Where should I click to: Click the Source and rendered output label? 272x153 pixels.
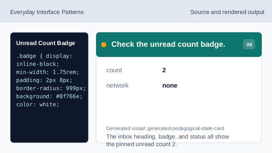pos(227,12)
